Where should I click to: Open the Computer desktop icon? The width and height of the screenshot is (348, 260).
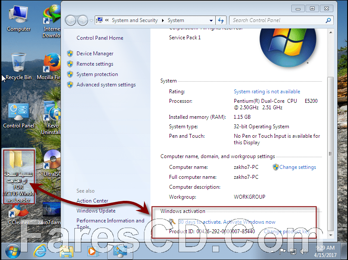(19, 19)
